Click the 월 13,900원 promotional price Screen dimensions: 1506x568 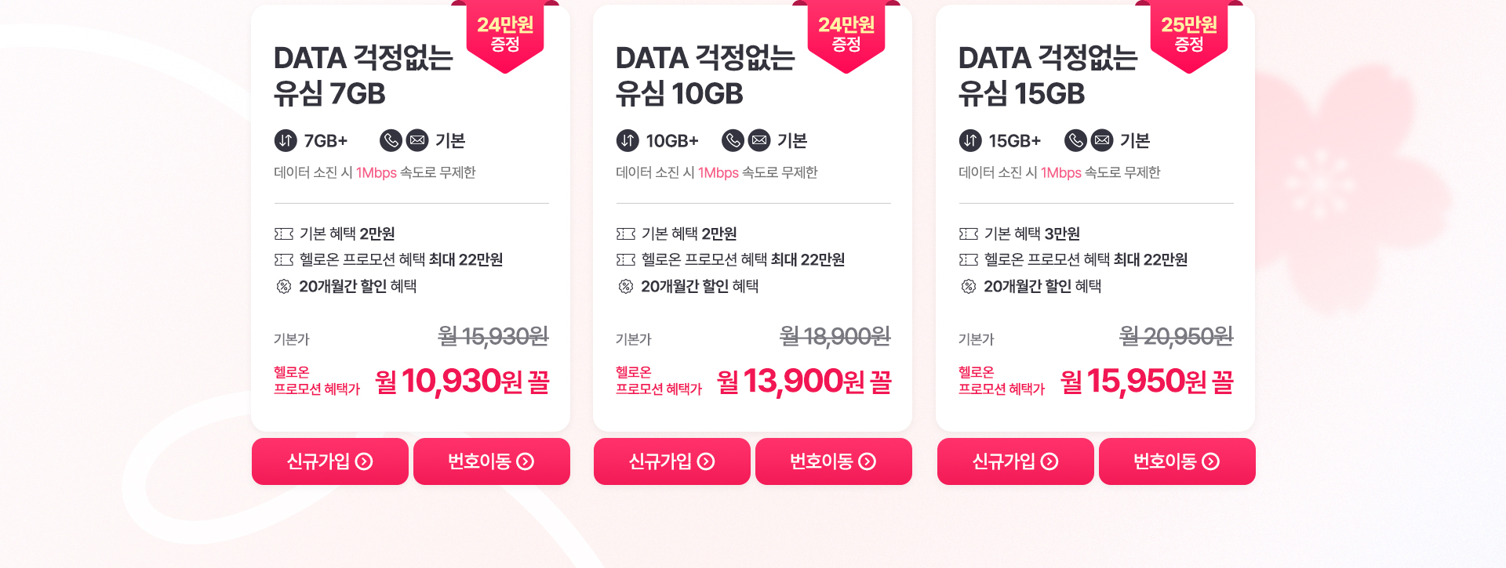[804, 382]
